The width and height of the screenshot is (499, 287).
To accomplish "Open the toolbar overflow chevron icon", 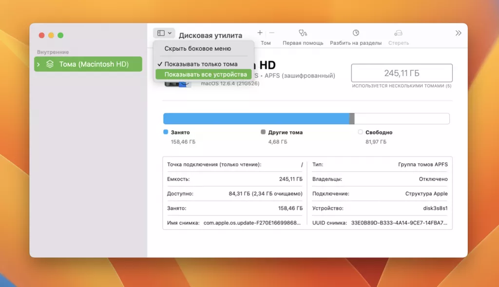I will click(458, 33).
